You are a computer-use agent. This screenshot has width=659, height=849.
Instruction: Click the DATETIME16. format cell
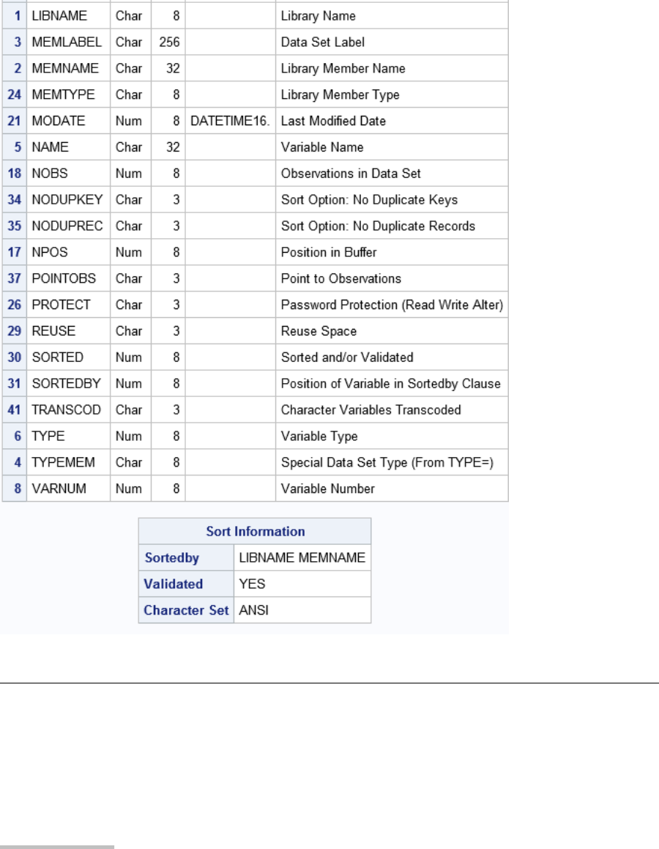(x=230, y=121)
